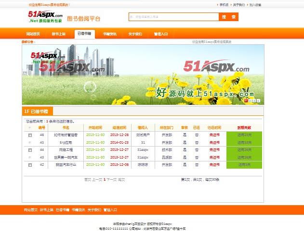
Task: Click the orange 搜索 search button
Action: [228, 17]
